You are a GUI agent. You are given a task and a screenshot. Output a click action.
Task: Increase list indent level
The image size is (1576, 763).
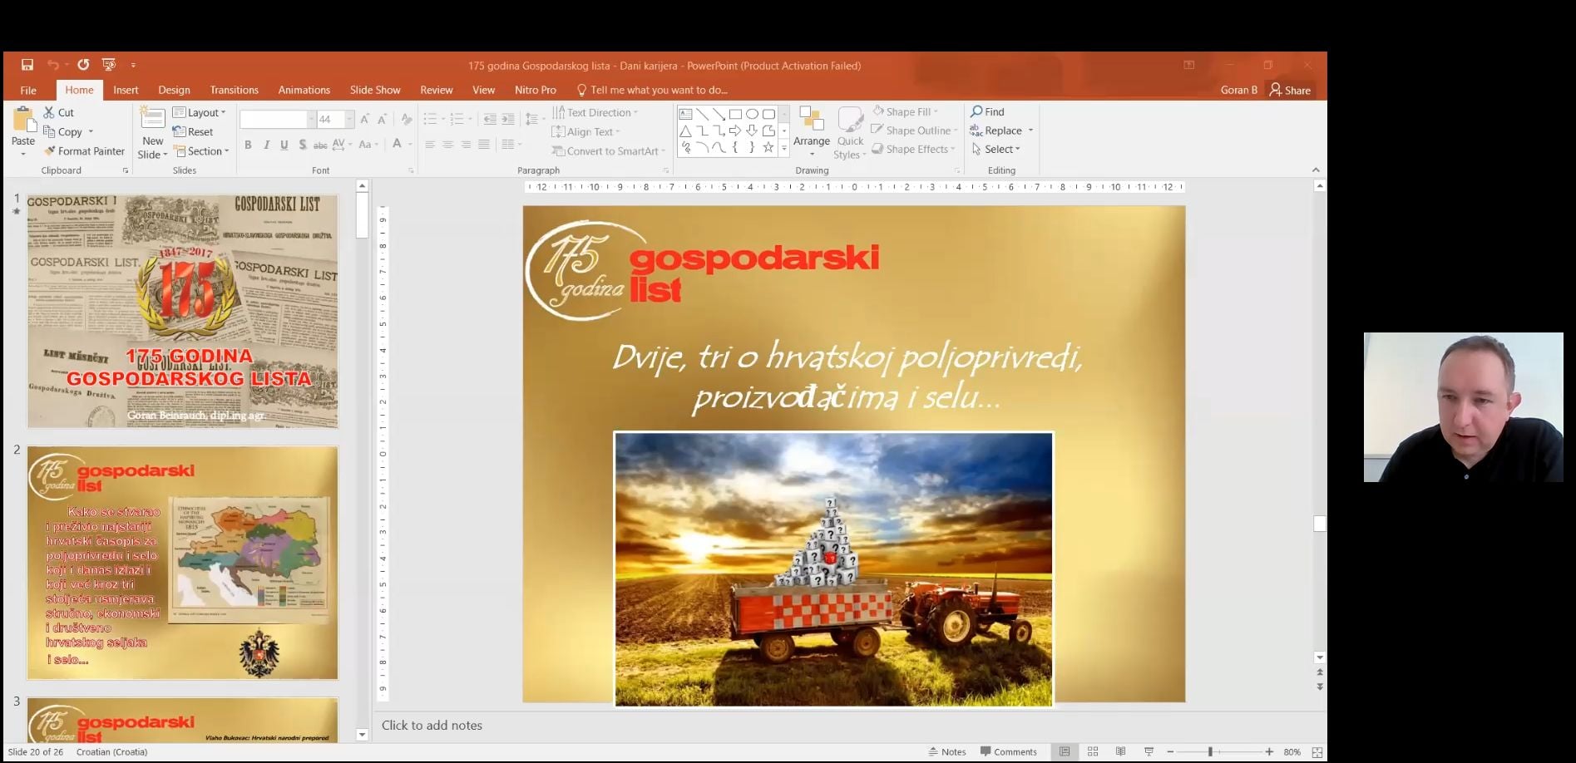(508, 120)
